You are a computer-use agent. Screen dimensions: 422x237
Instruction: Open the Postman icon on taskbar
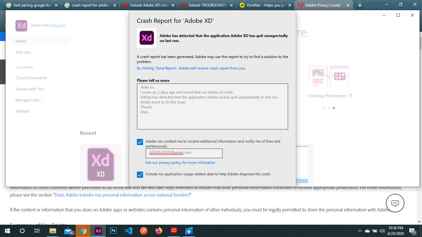(144, 231)
